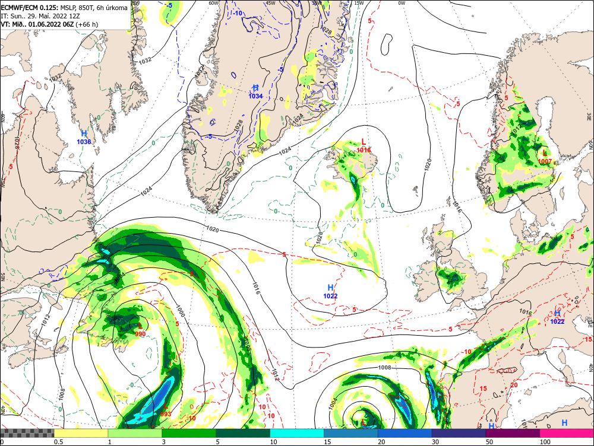Click the red '20' isotherm label over Spain
Viewport: 594px width, 446px height.
(x=514, y=385)
